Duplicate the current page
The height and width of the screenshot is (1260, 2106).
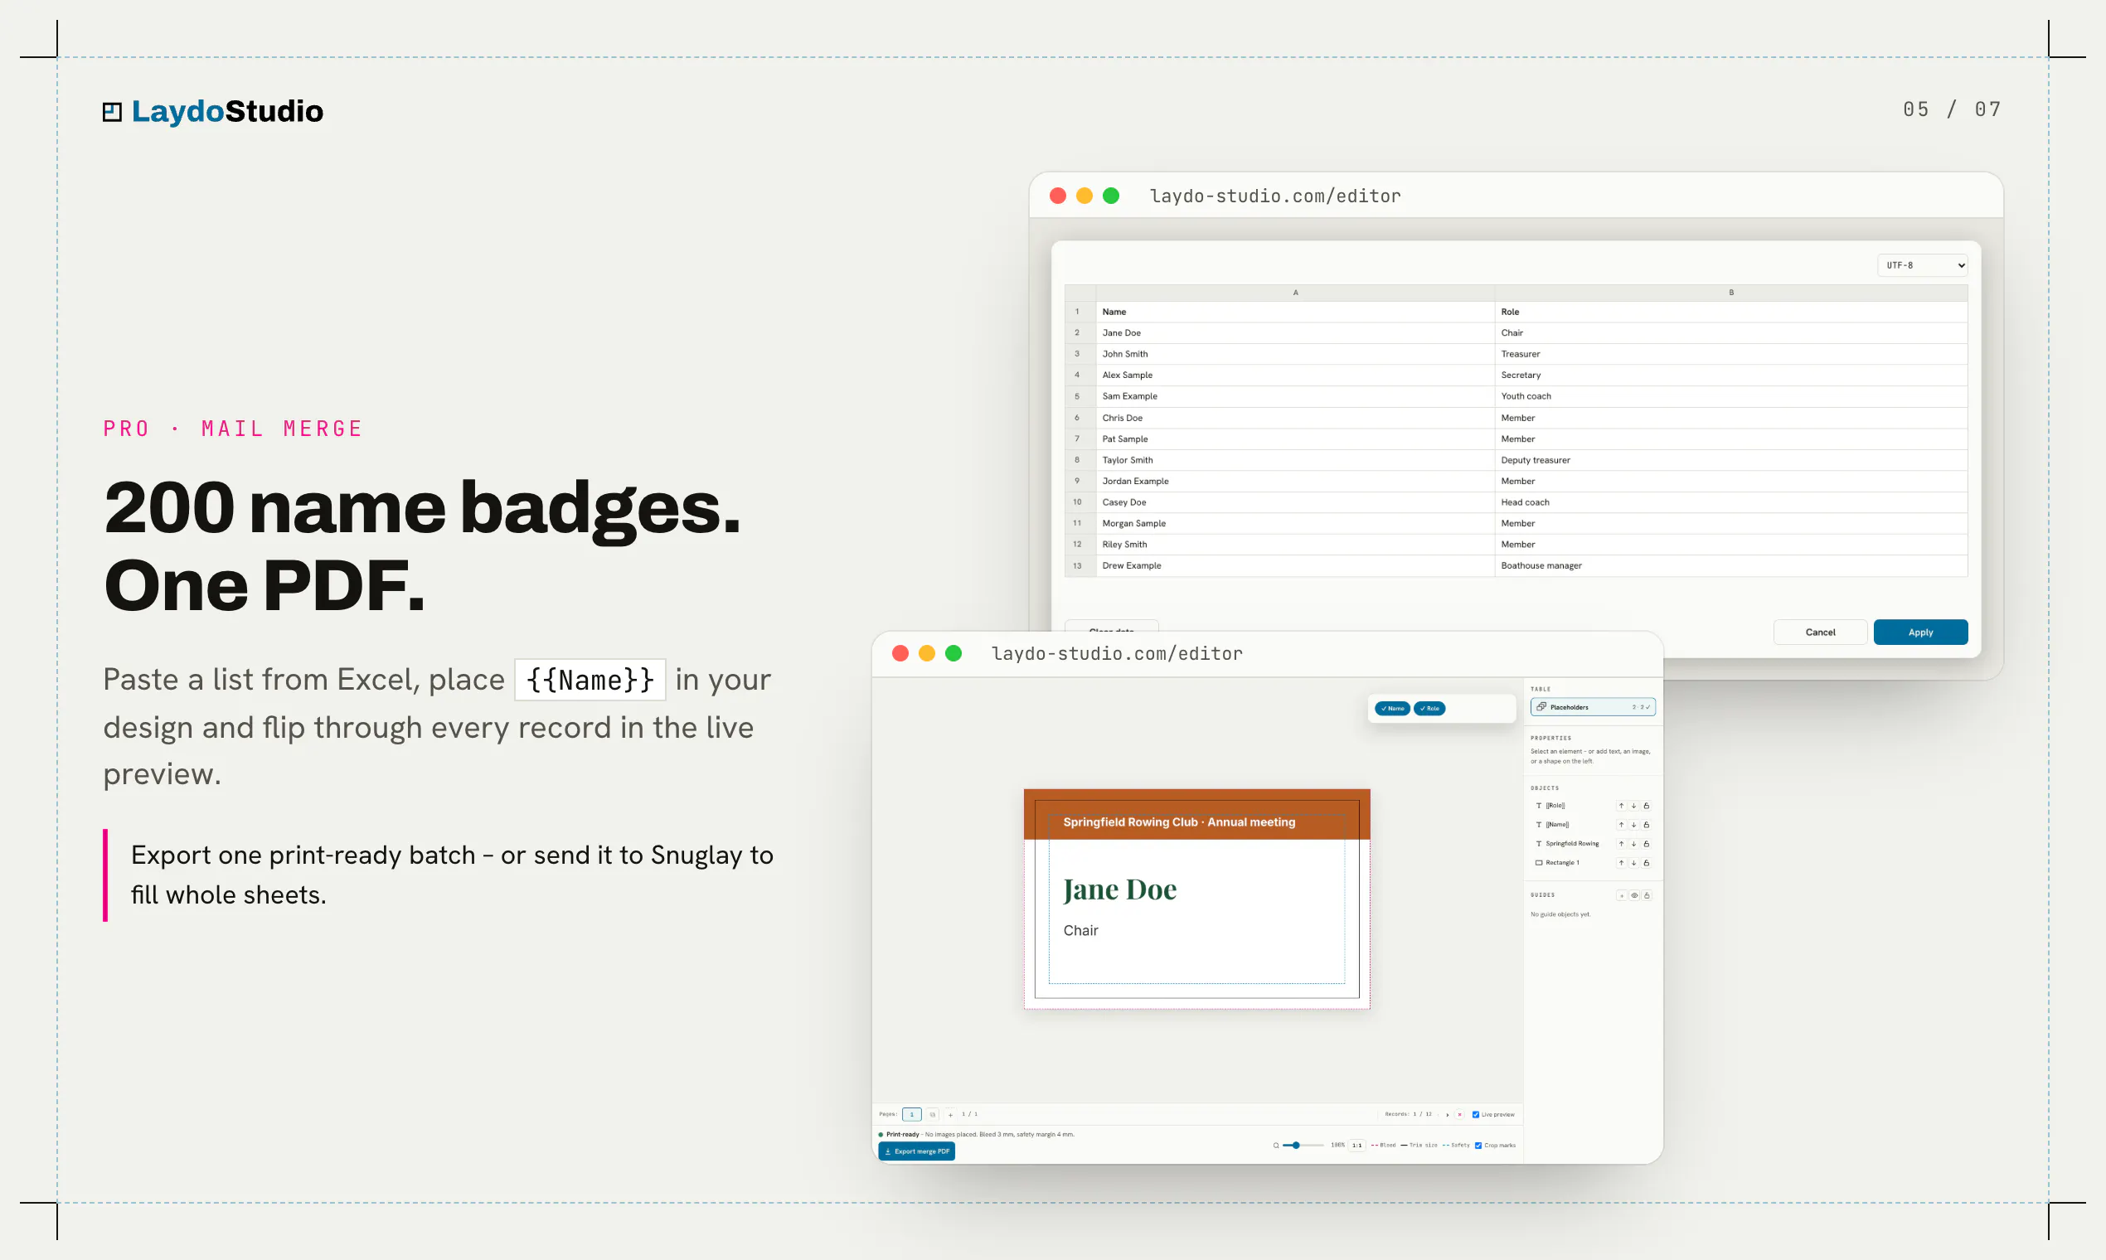(933, 1114)
